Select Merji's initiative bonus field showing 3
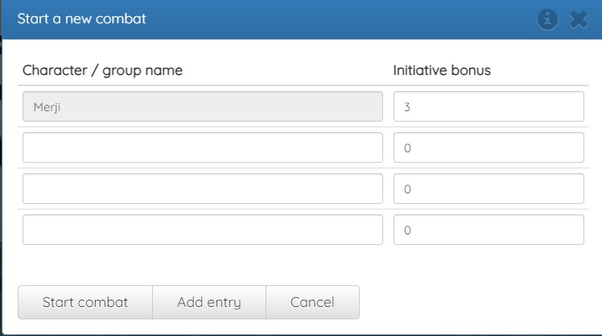Image resolution: width=602 pixels, height=336 pixels. [488, 106]
